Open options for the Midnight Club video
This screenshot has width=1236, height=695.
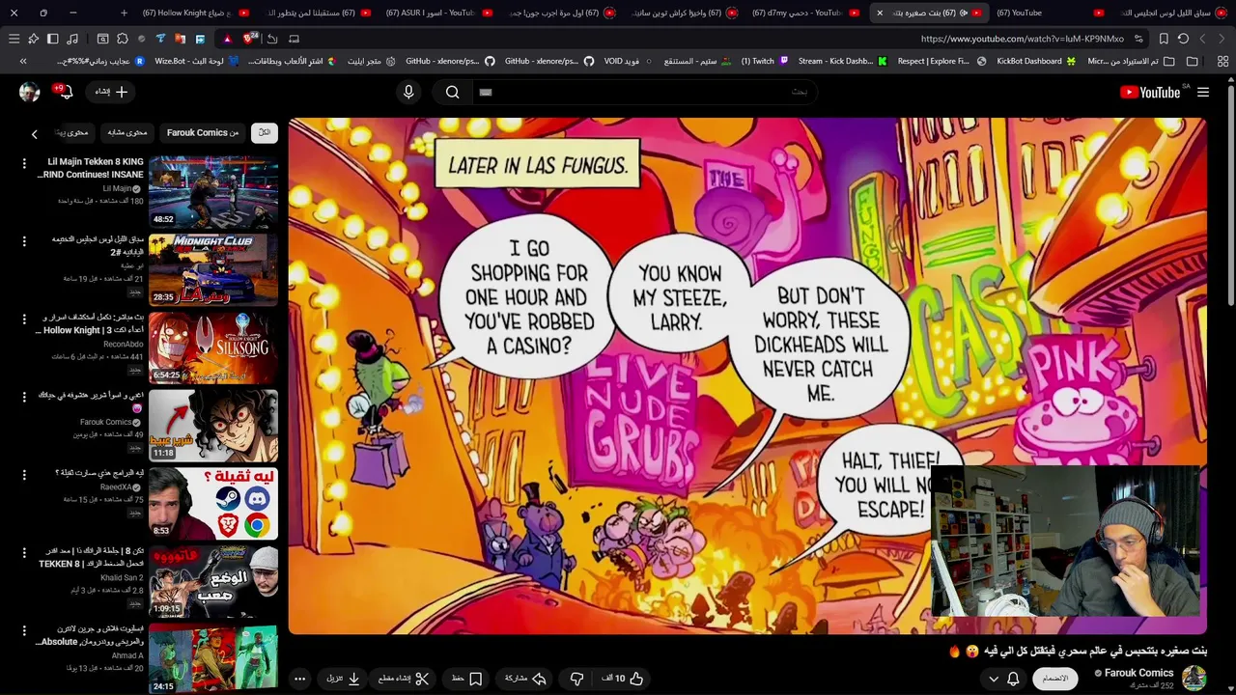(x=24, y=240)
